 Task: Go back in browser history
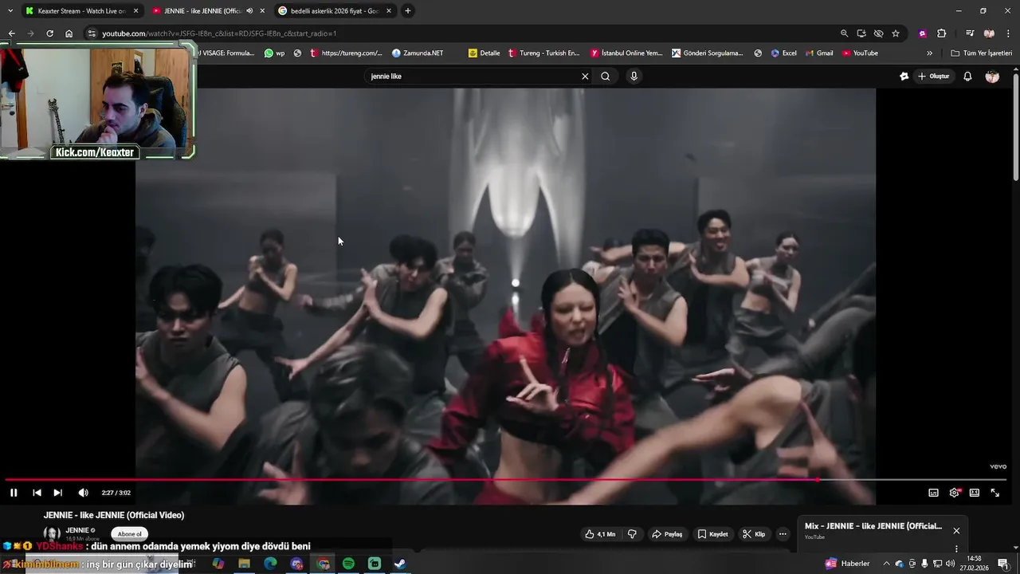click(11, 33)
